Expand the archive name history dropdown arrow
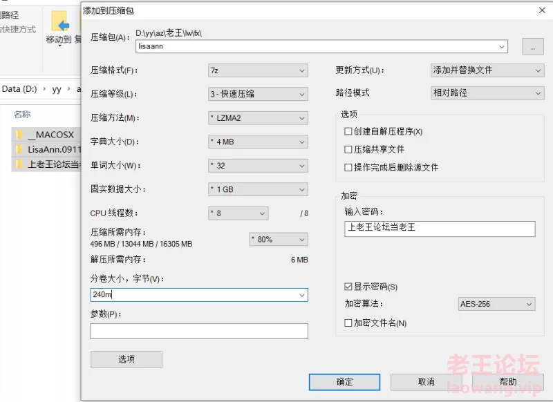The height and width of the screenshot is (402, 553). pyautogui.click(x=502, y=46)
